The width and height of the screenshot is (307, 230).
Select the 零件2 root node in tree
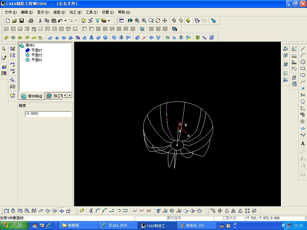(30, 46)
